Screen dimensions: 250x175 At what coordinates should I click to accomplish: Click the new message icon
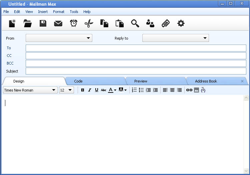(12, 23)
